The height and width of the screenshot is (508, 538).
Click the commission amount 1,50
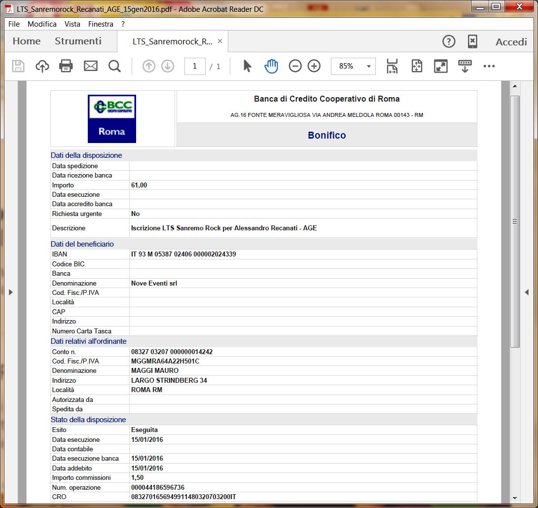[137, 477]
